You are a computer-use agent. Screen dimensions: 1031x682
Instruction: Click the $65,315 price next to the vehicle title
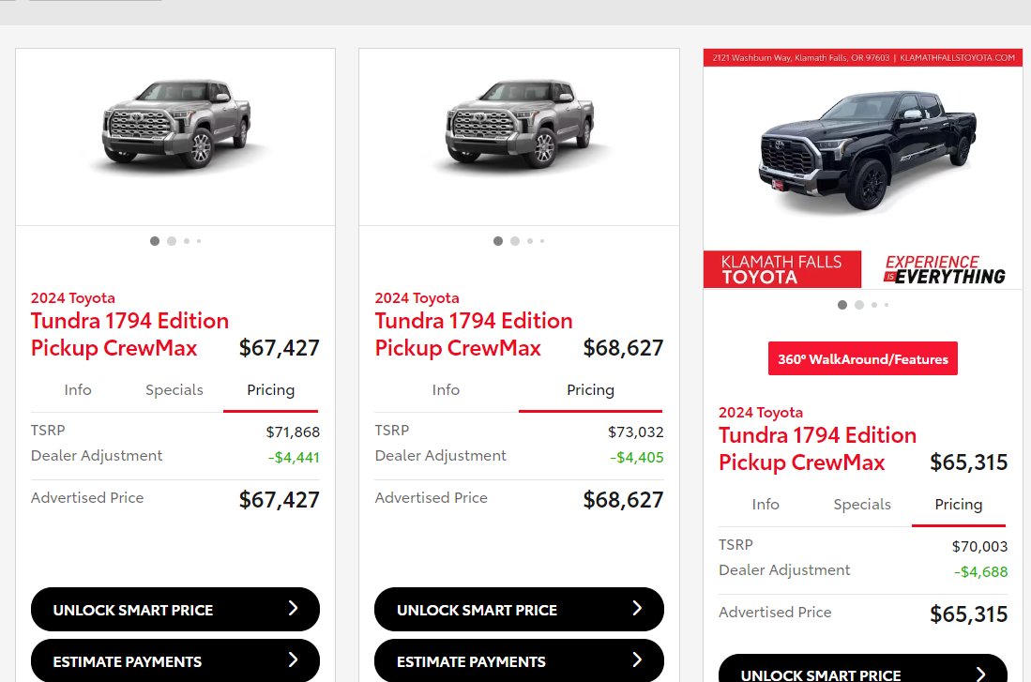click(968, 462)
